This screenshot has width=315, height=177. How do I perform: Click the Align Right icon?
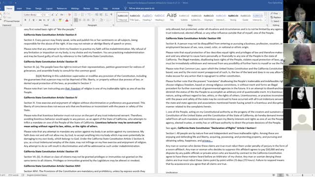[84, 20]
